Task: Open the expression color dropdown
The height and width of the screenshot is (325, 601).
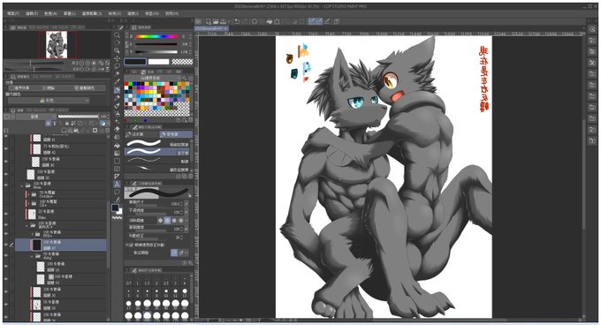Action: [x=49, y=101]
